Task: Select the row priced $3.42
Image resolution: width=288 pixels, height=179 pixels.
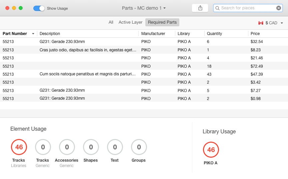Action: click(x=144, y=82)
